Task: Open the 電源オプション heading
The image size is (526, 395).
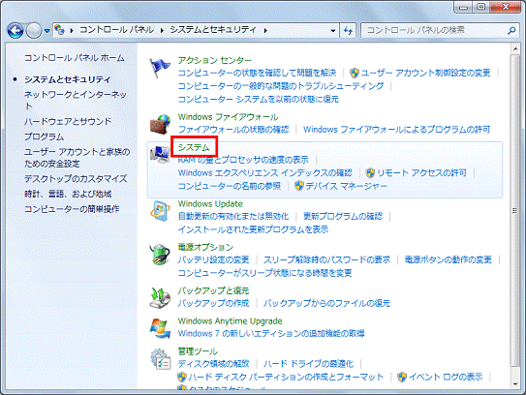Action: pos(205,247)
